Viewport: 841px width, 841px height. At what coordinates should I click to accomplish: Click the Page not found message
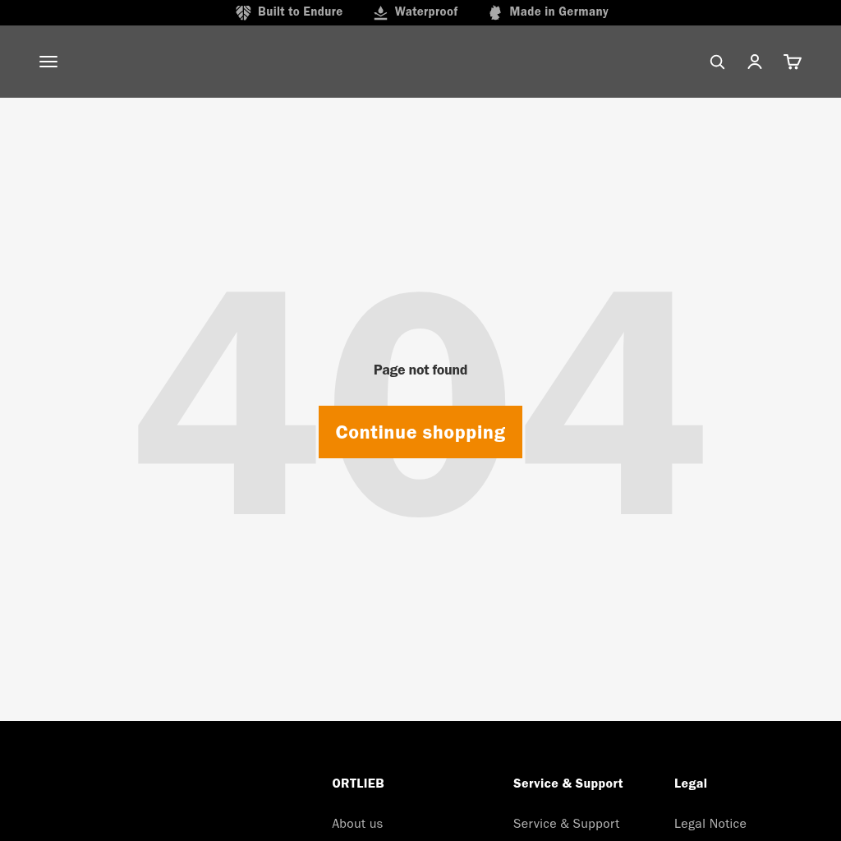tap(420, 370)
